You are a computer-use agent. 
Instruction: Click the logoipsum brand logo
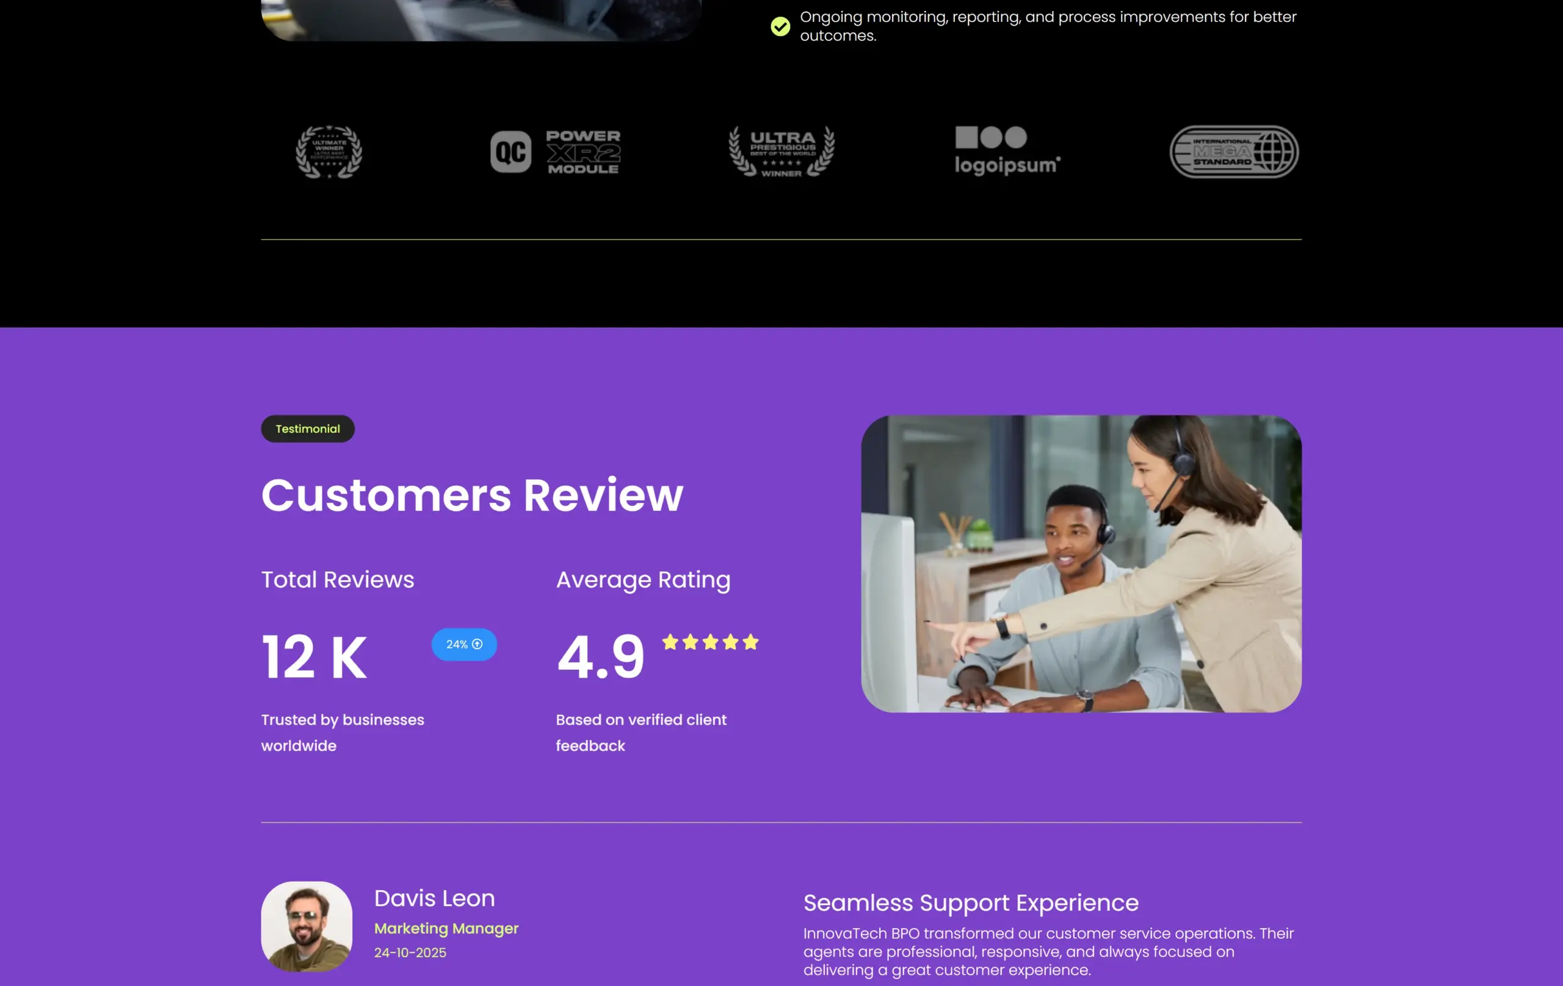click(x=1007, y=151)
